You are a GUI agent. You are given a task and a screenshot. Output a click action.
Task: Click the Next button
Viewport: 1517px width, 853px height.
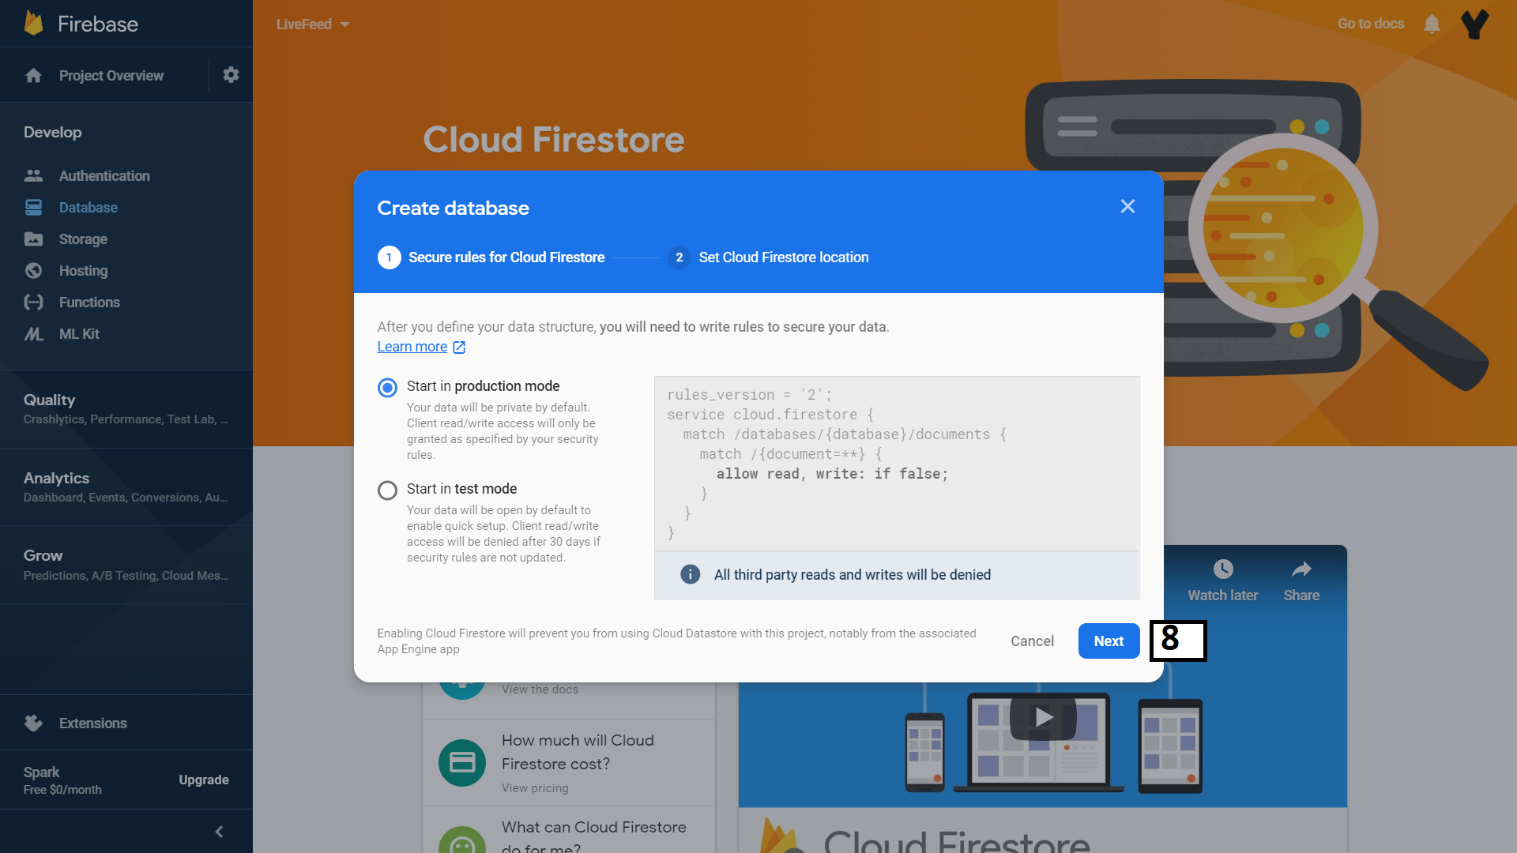[x=1109, y=641]
